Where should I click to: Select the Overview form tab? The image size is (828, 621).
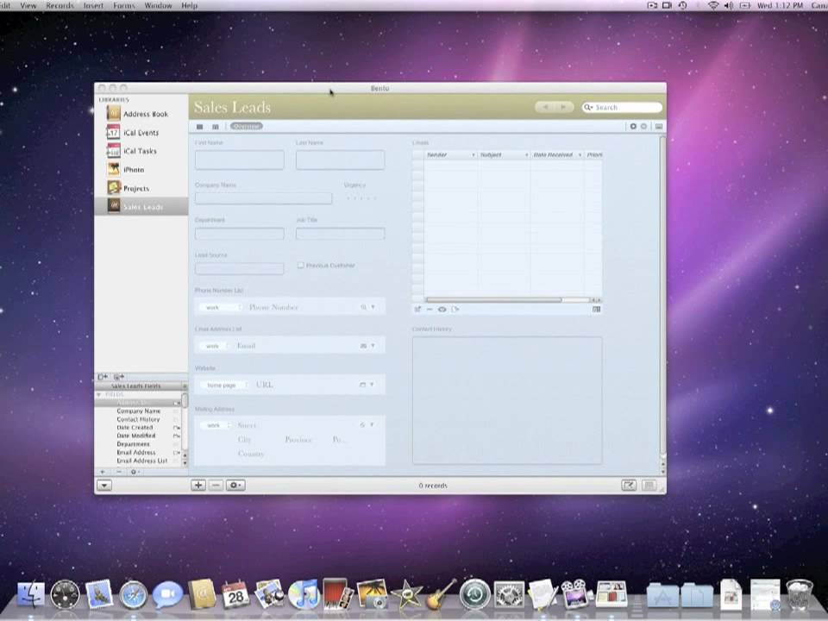(x=246, y=126)
